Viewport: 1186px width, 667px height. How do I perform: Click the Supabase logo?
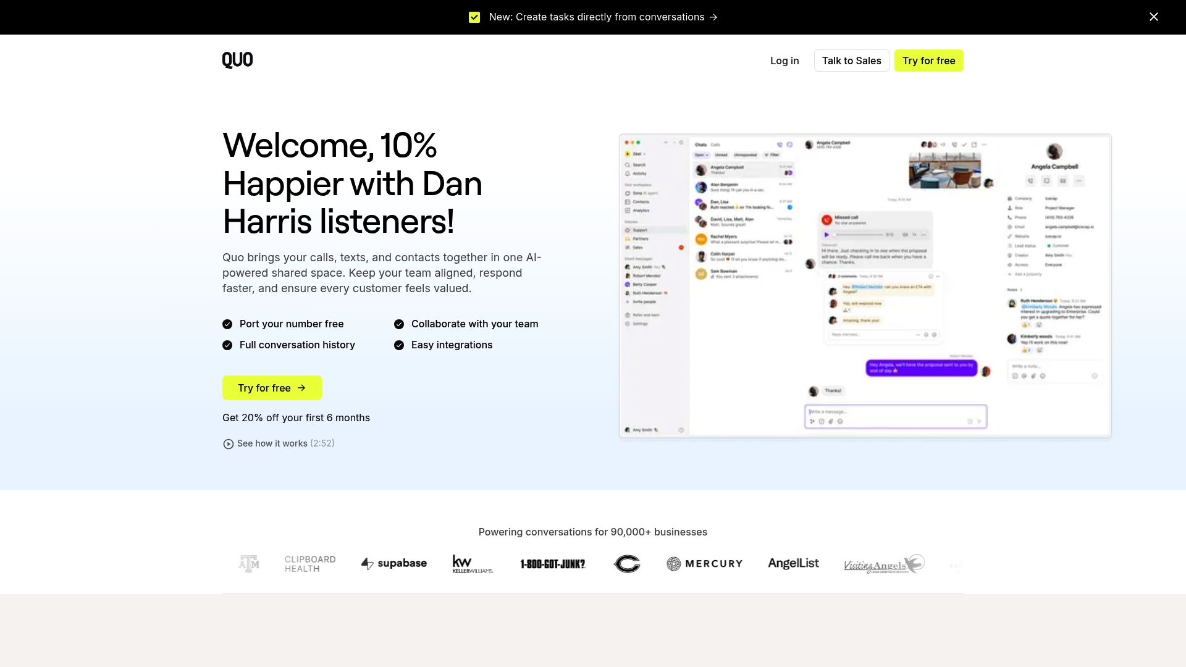coord(393,563)
